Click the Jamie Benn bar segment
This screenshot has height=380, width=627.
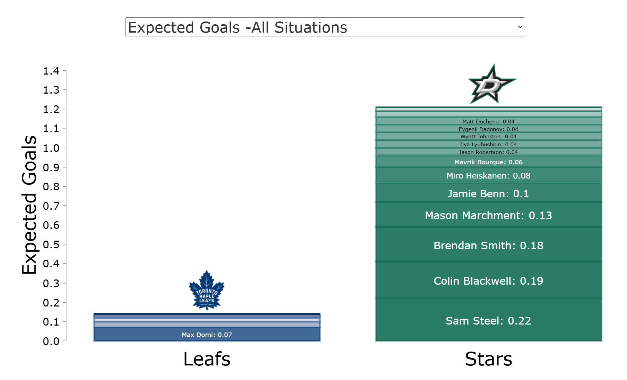tap(488, 193)
